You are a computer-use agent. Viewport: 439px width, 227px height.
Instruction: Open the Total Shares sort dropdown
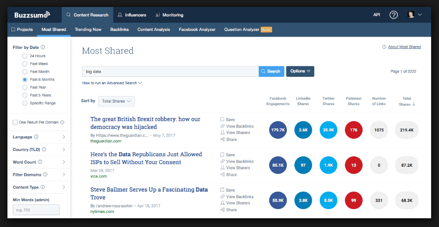[x=117, y=101]
